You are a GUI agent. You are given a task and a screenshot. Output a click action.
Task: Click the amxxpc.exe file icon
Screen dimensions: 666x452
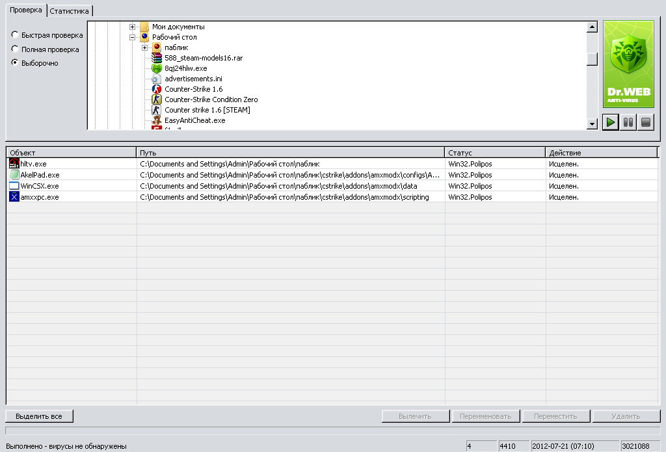point(14,196)
